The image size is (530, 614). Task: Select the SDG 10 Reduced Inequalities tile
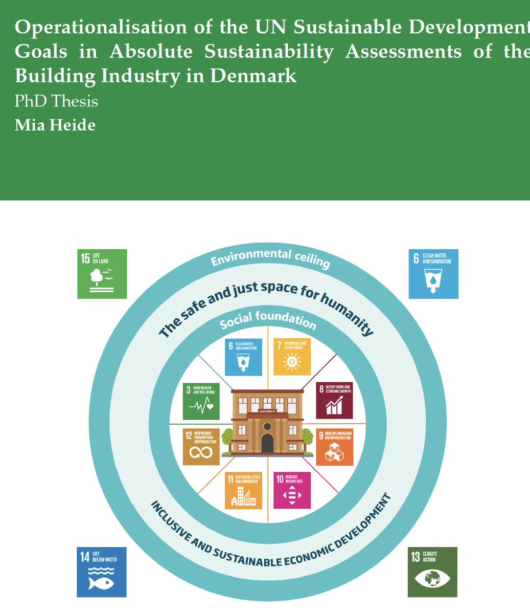292,490
